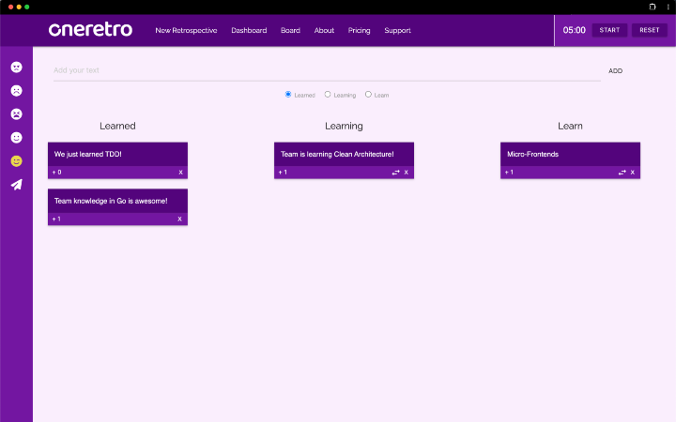Open the New Retrospective menu item
This screenshot has width=676, height=422.
click(186, 30)
